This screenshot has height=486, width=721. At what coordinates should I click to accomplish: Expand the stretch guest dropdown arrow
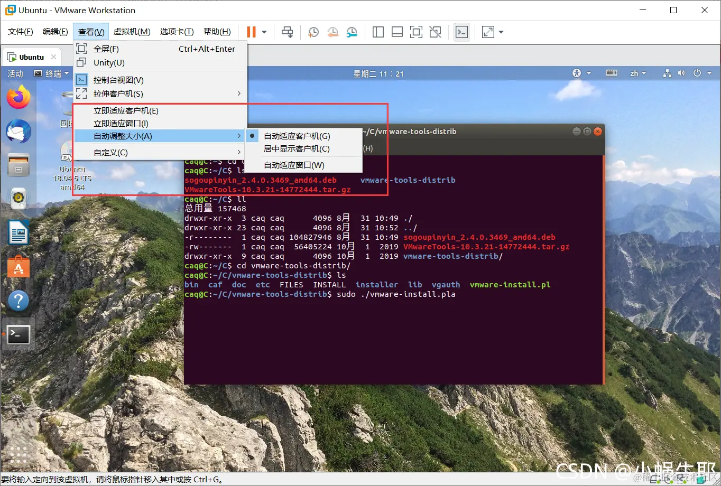pos(501,32)
